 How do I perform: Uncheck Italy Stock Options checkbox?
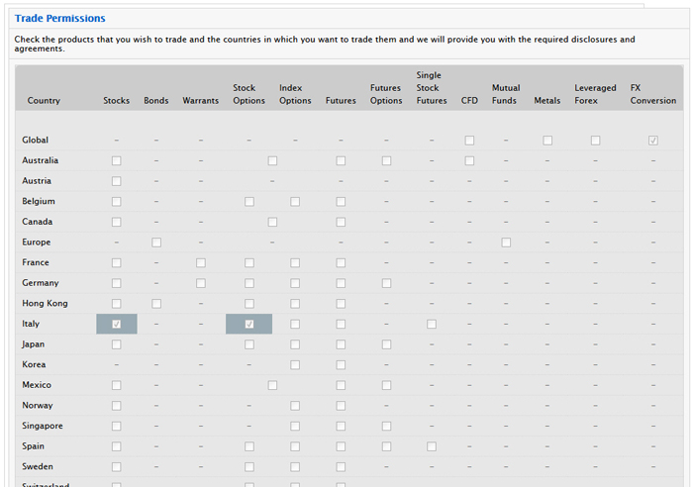click(x=249, y=324)
